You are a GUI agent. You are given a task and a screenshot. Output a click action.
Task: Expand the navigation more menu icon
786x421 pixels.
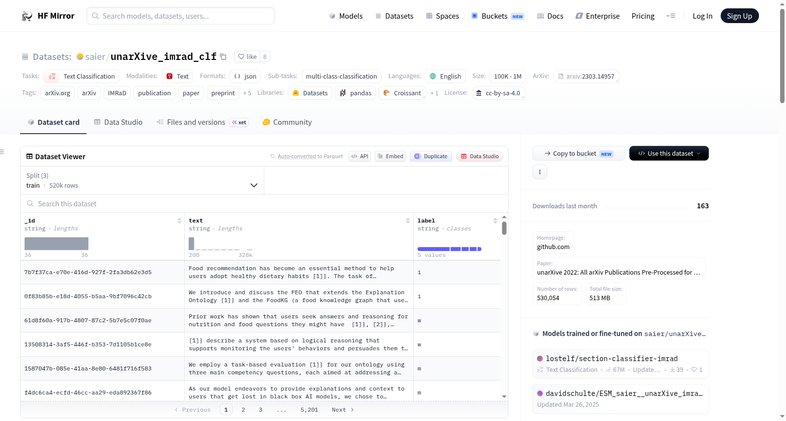coord(671,16)
